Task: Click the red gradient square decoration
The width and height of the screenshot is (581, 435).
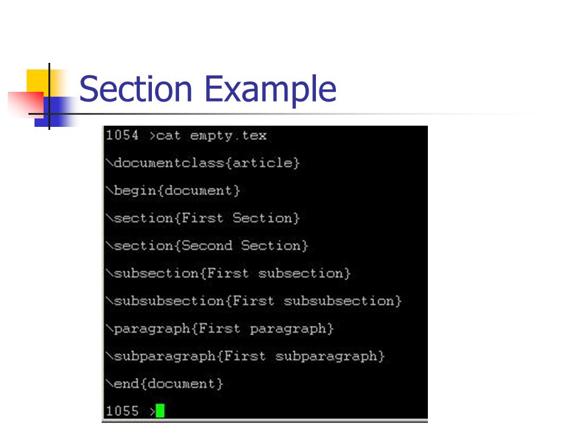Action: click(25, 103)
